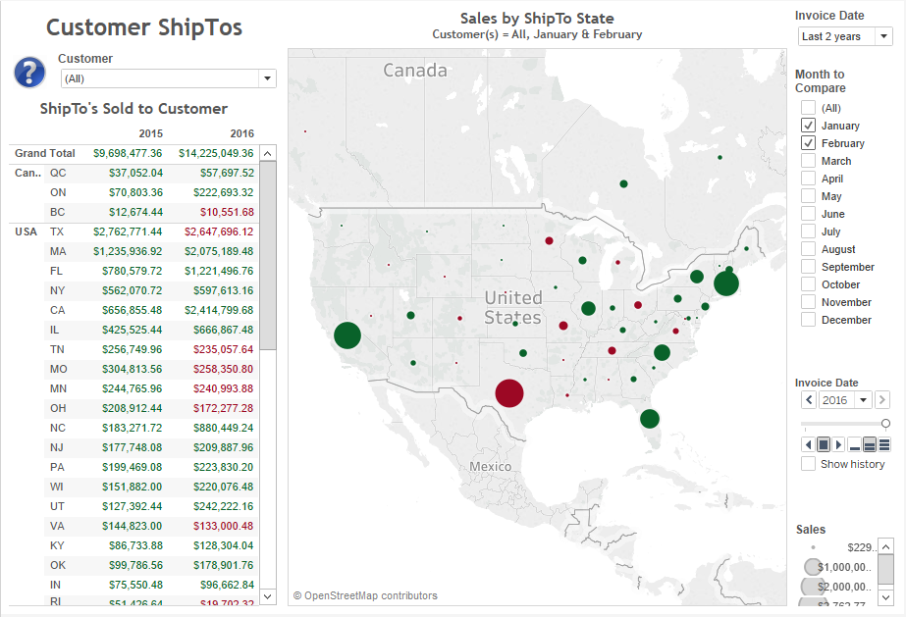Click Sales legend scroll-down arrow
Viewport: 906px width, 617px height.
pos(885,596)
